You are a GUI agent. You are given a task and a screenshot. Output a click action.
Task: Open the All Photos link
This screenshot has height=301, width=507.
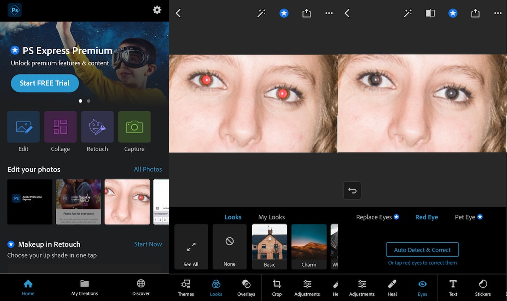(148, 170)
